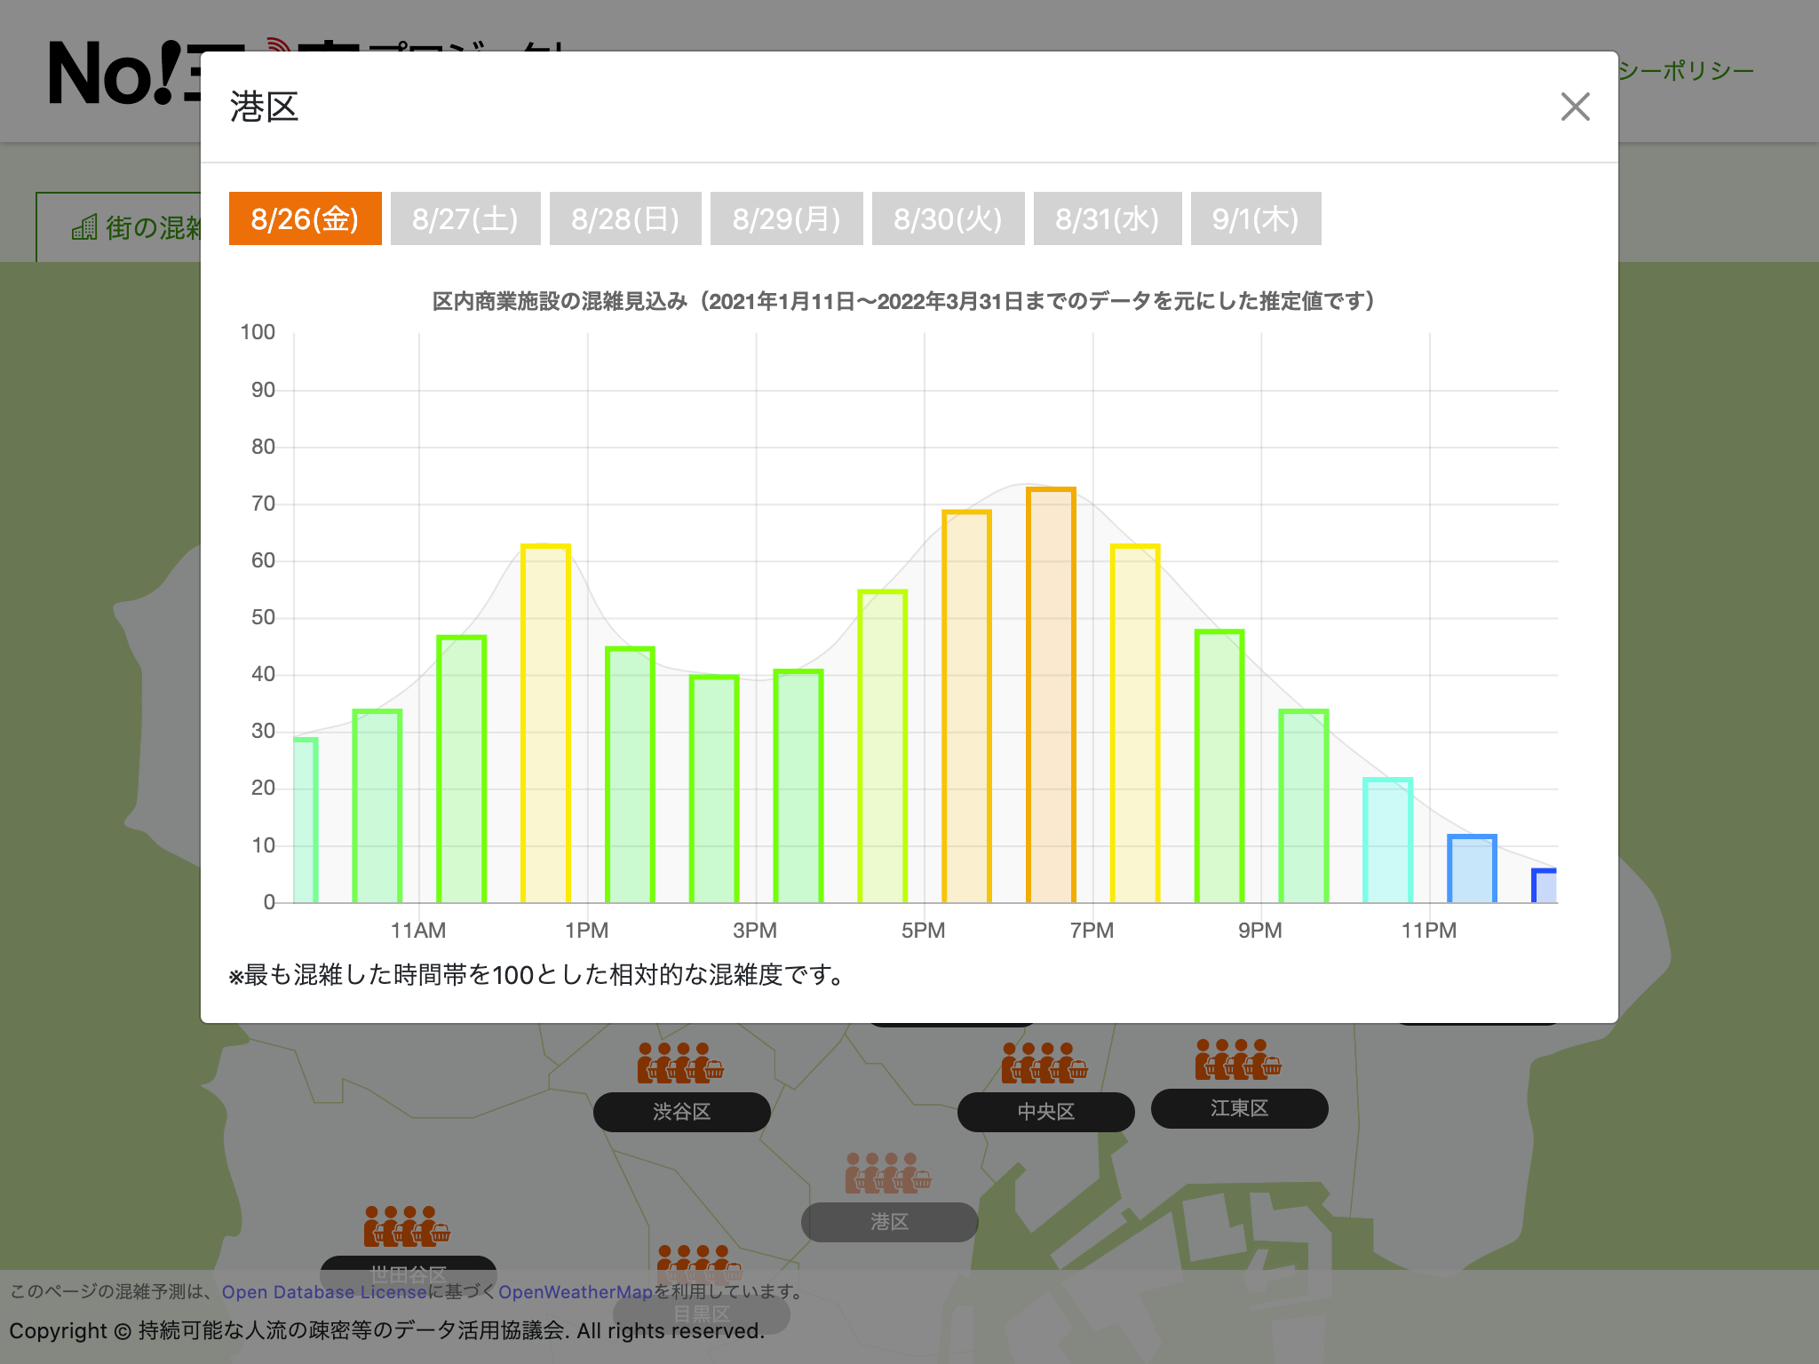Close the 港区 dialog with the X

pyautogui.click(x=1575, y=107)
